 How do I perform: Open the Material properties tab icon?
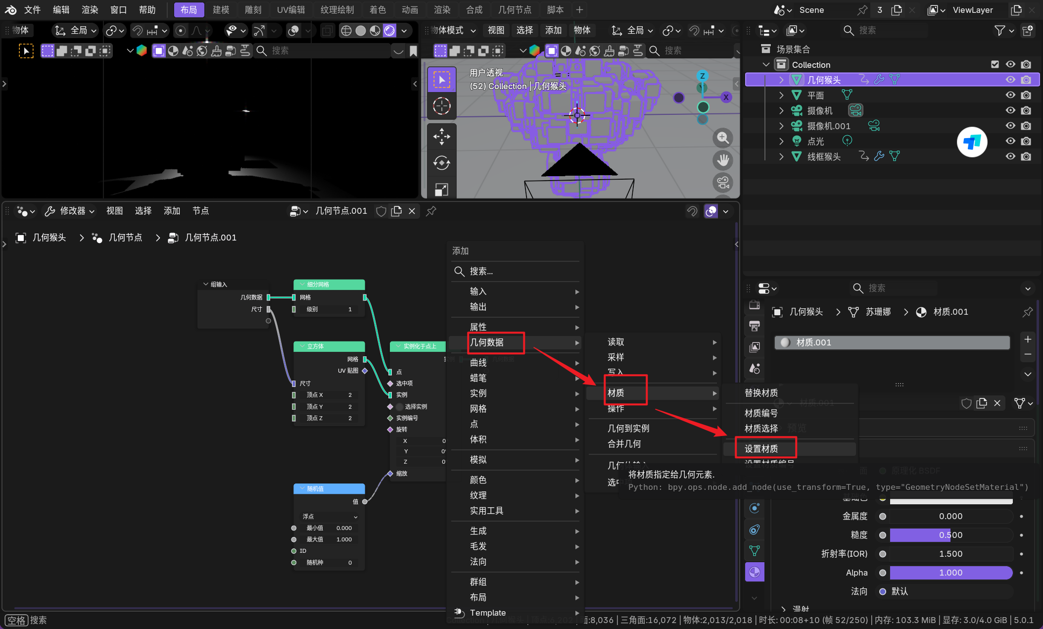(755, 573)
